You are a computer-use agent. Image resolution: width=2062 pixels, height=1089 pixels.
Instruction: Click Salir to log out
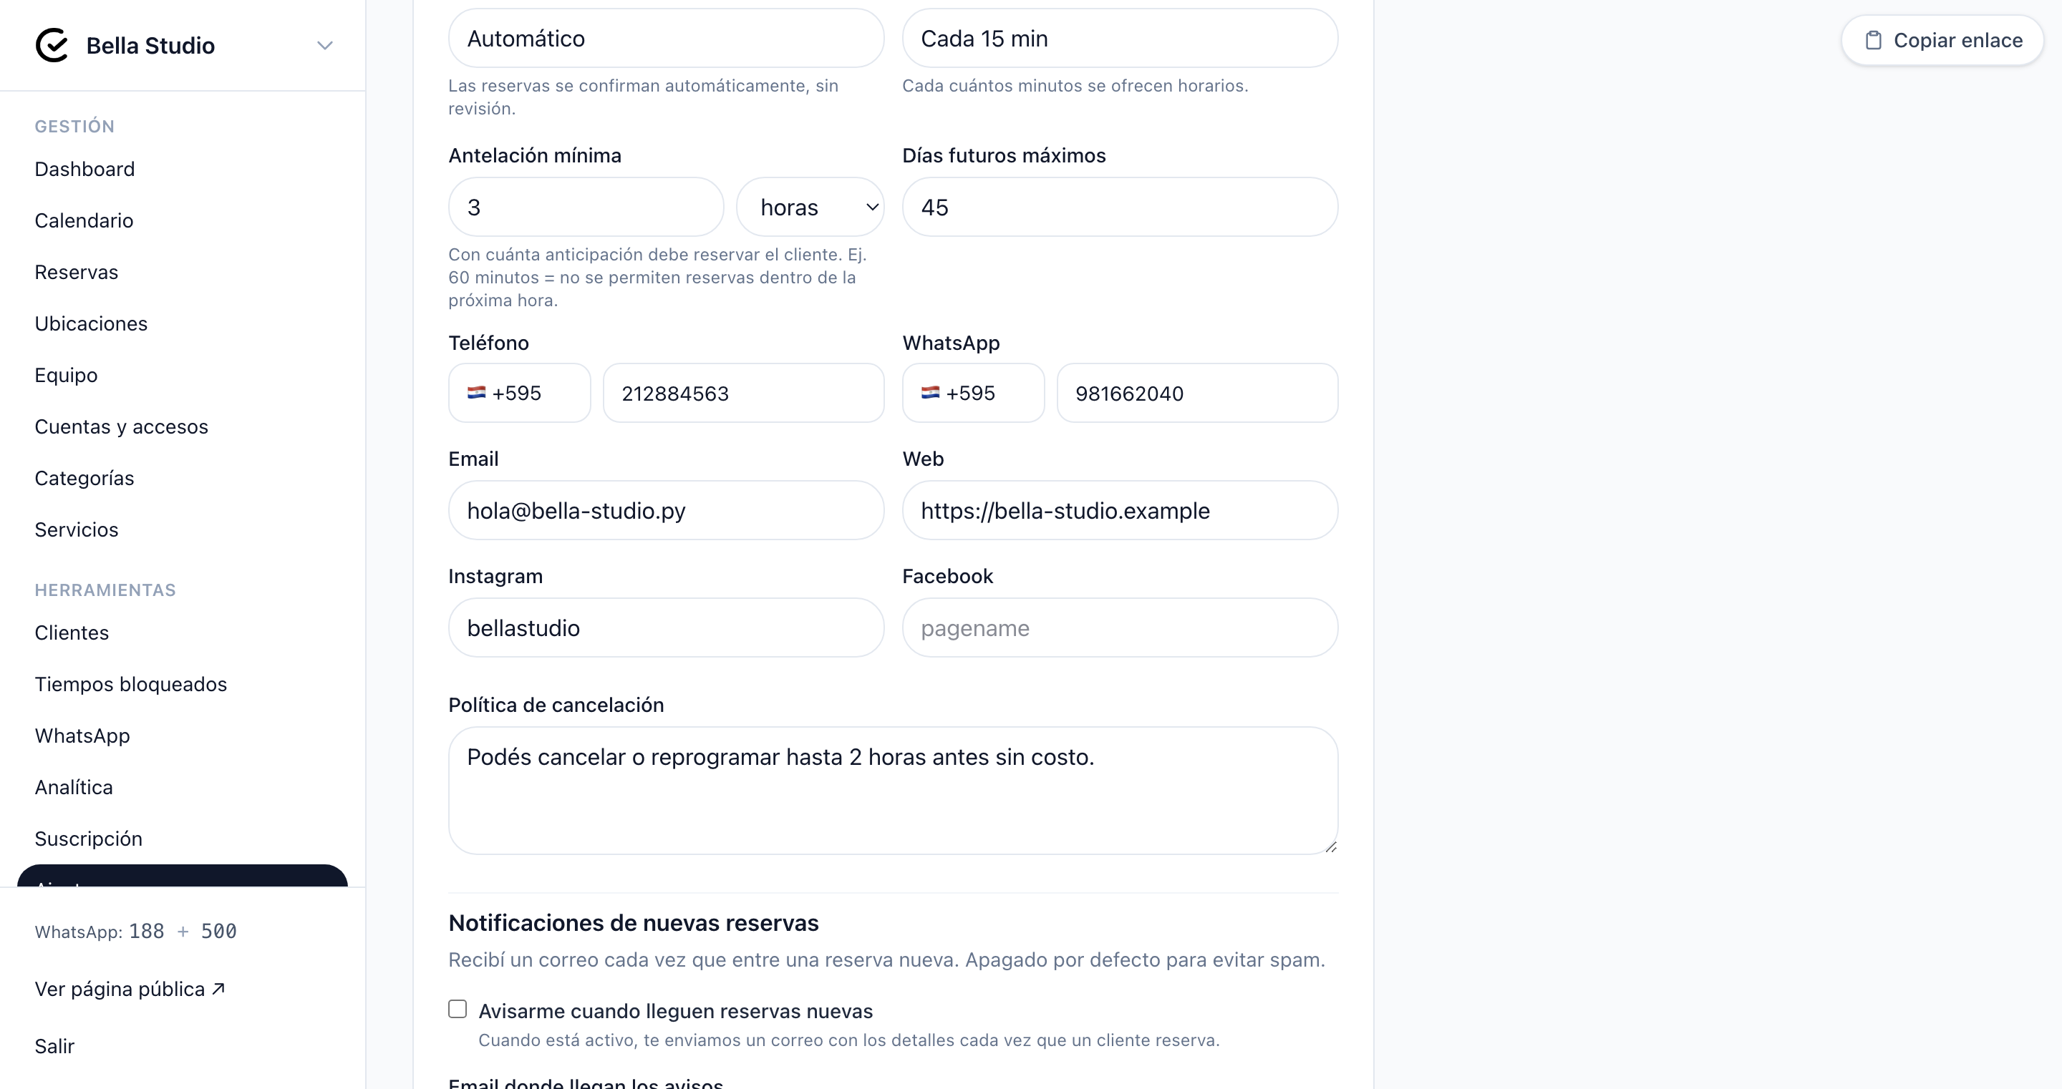point(54,1047)
